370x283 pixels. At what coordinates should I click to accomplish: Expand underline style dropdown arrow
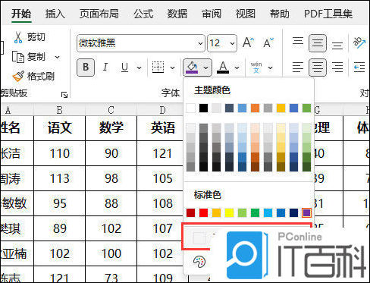tap(139, 68)
